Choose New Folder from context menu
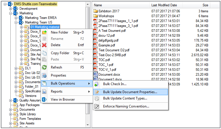This screenshot has width=221, height=129. pos(67,32)
